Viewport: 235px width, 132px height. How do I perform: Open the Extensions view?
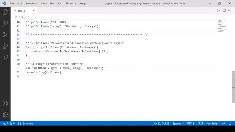coord(5,58)
